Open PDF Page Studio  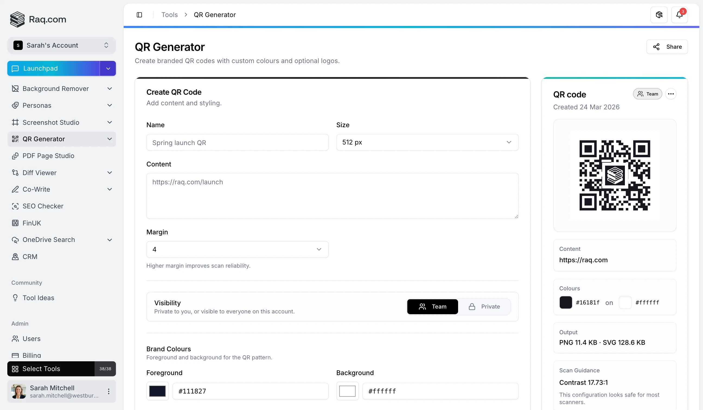48,156
